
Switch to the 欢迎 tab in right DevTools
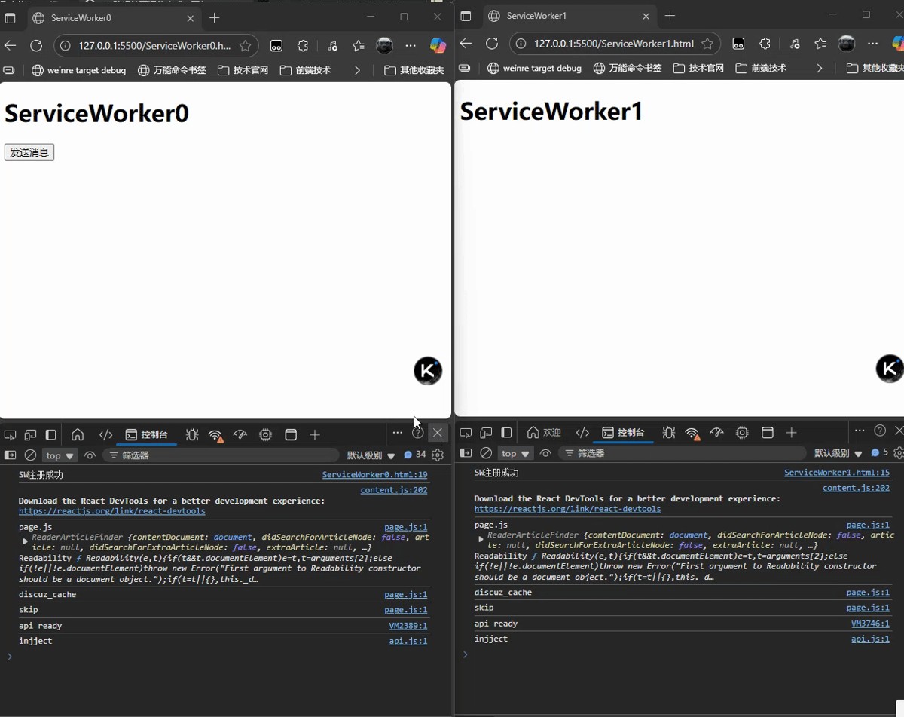pyautogui.click(x=545, y=433)
